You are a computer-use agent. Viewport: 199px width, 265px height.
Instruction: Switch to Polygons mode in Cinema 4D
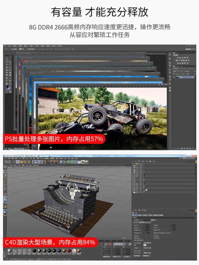click(5, 190)
